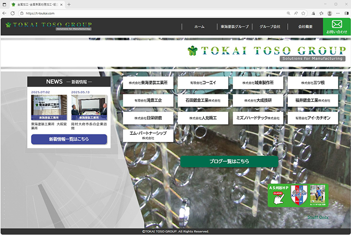This screenshot has width=351, height=235.
Task: Open the browser zoom magnifier icon
Action: (289, 13)
